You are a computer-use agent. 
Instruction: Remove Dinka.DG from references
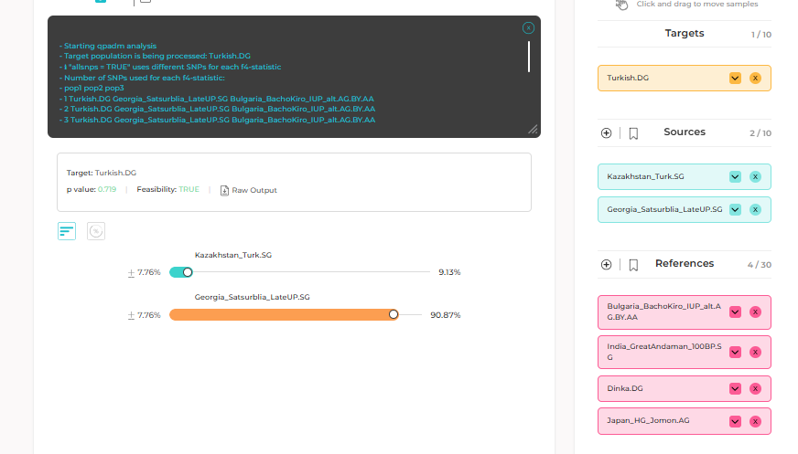coord(755,389)
